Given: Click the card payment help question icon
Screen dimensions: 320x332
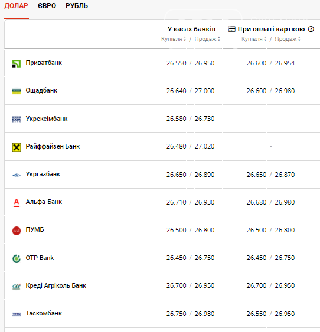Looking at the screenshot, I should click(311, 29).
